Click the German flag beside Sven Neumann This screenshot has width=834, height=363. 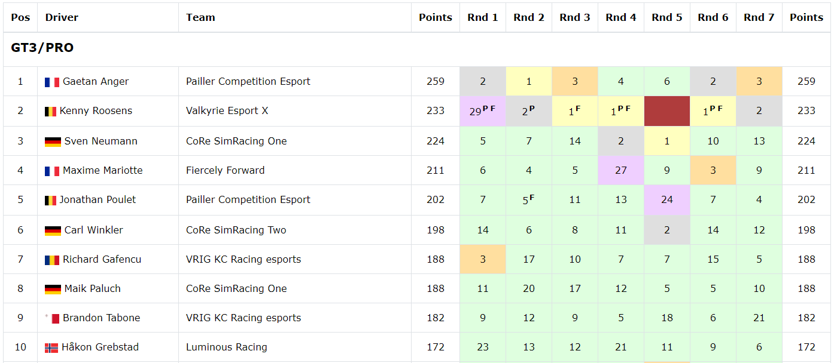53,142
